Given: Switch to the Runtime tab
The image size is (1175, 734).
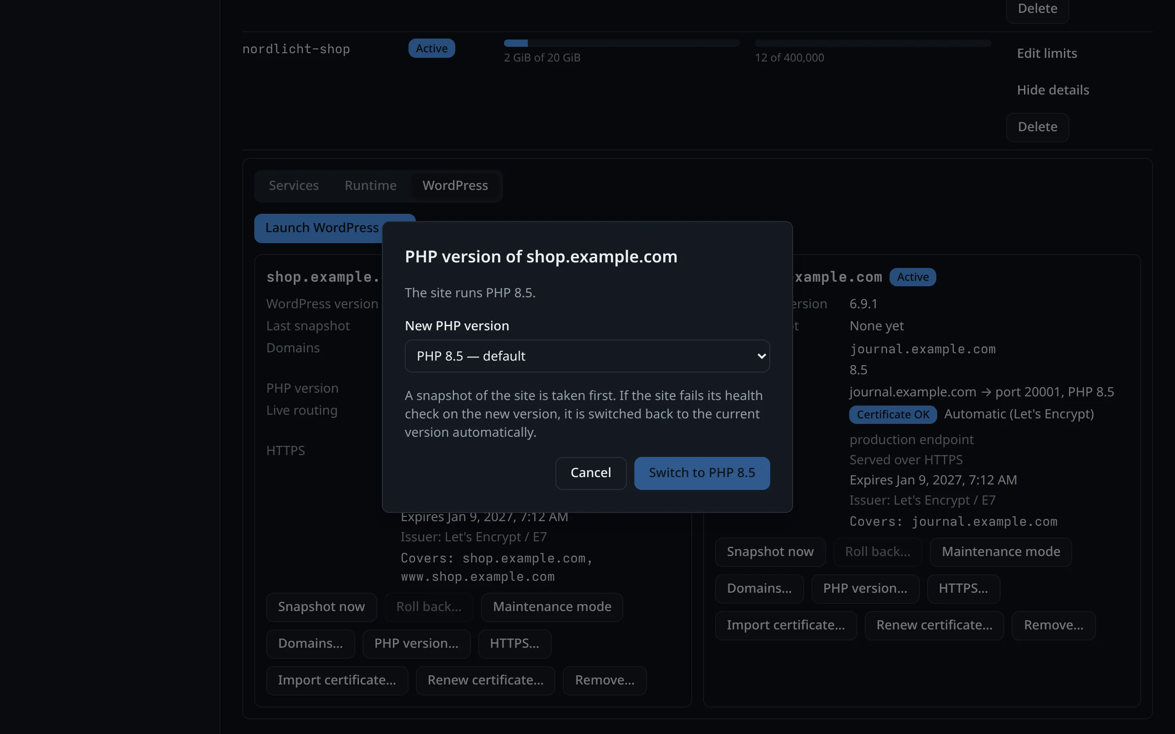Looking at the screenshot, I should click(370, 185).
